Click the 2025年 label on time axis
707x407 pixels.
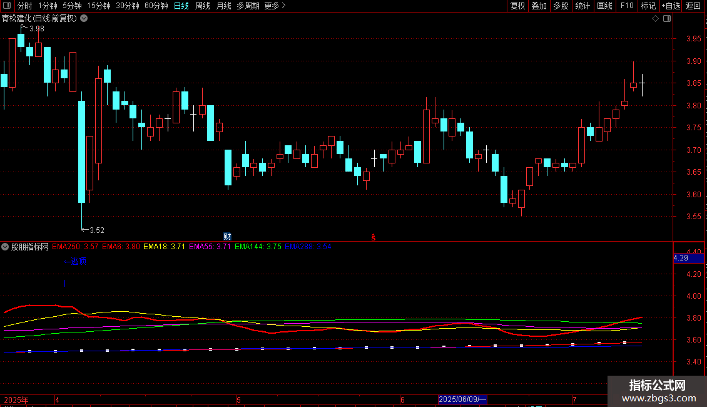[16, 399]
